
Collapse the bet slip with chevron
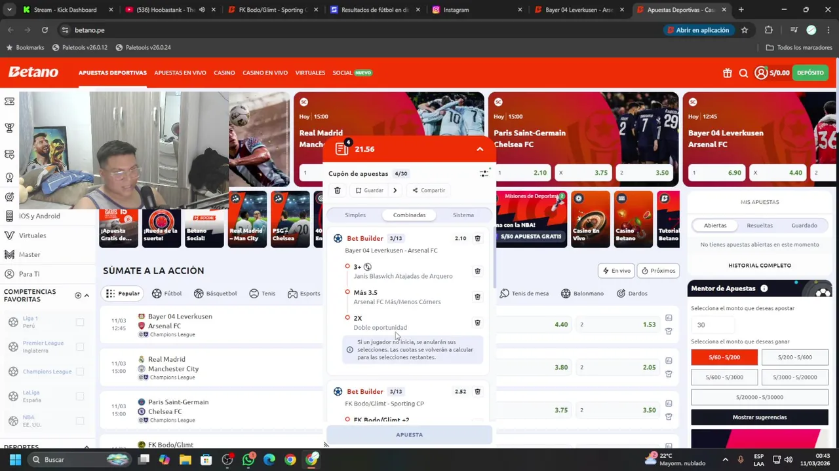tap(480, 149)
